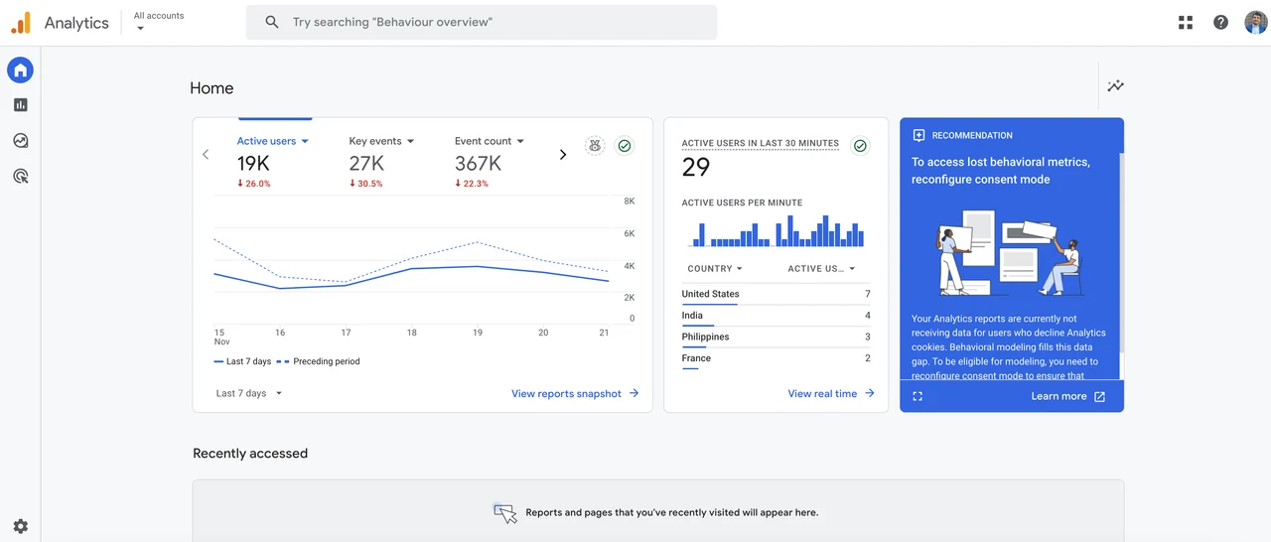The width and height of the screenshot is (1271, 542).
Task: Open the All accounts selector
Action: click(x=159, y=22)
